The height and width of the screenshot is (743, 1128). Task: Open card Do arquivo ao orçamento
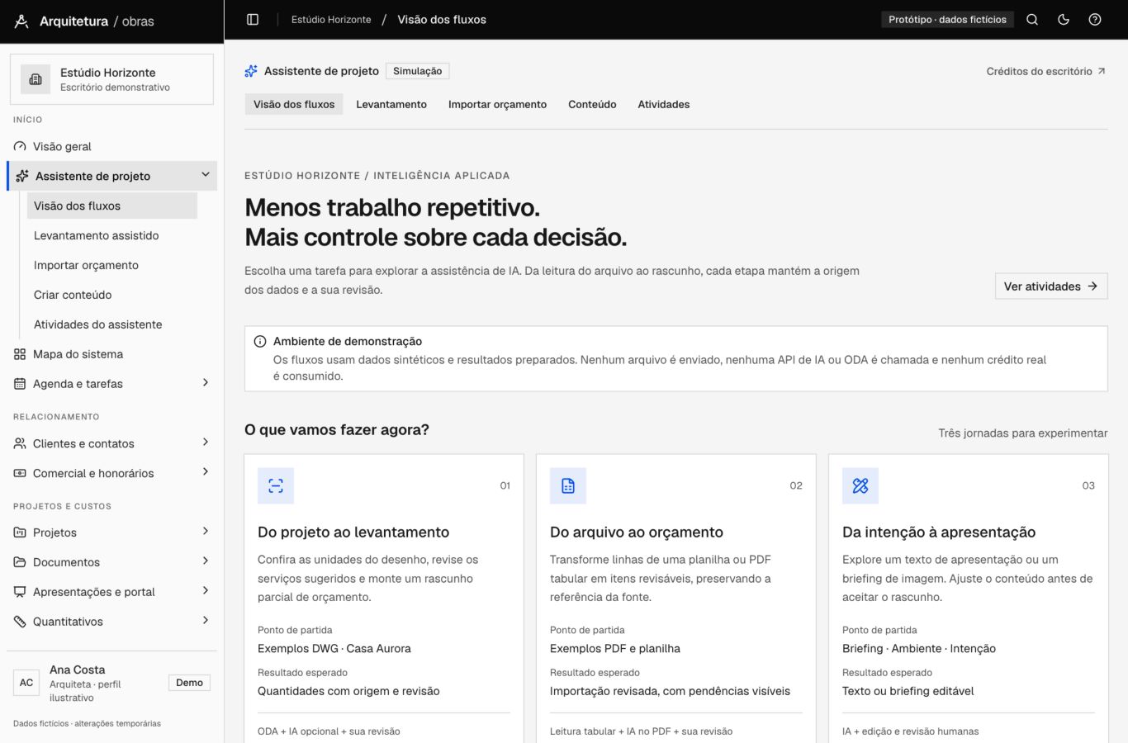676,598
